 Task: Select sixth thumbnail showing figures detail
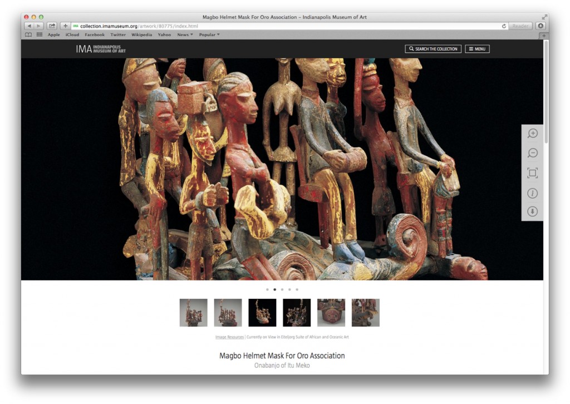pos(366,313)
